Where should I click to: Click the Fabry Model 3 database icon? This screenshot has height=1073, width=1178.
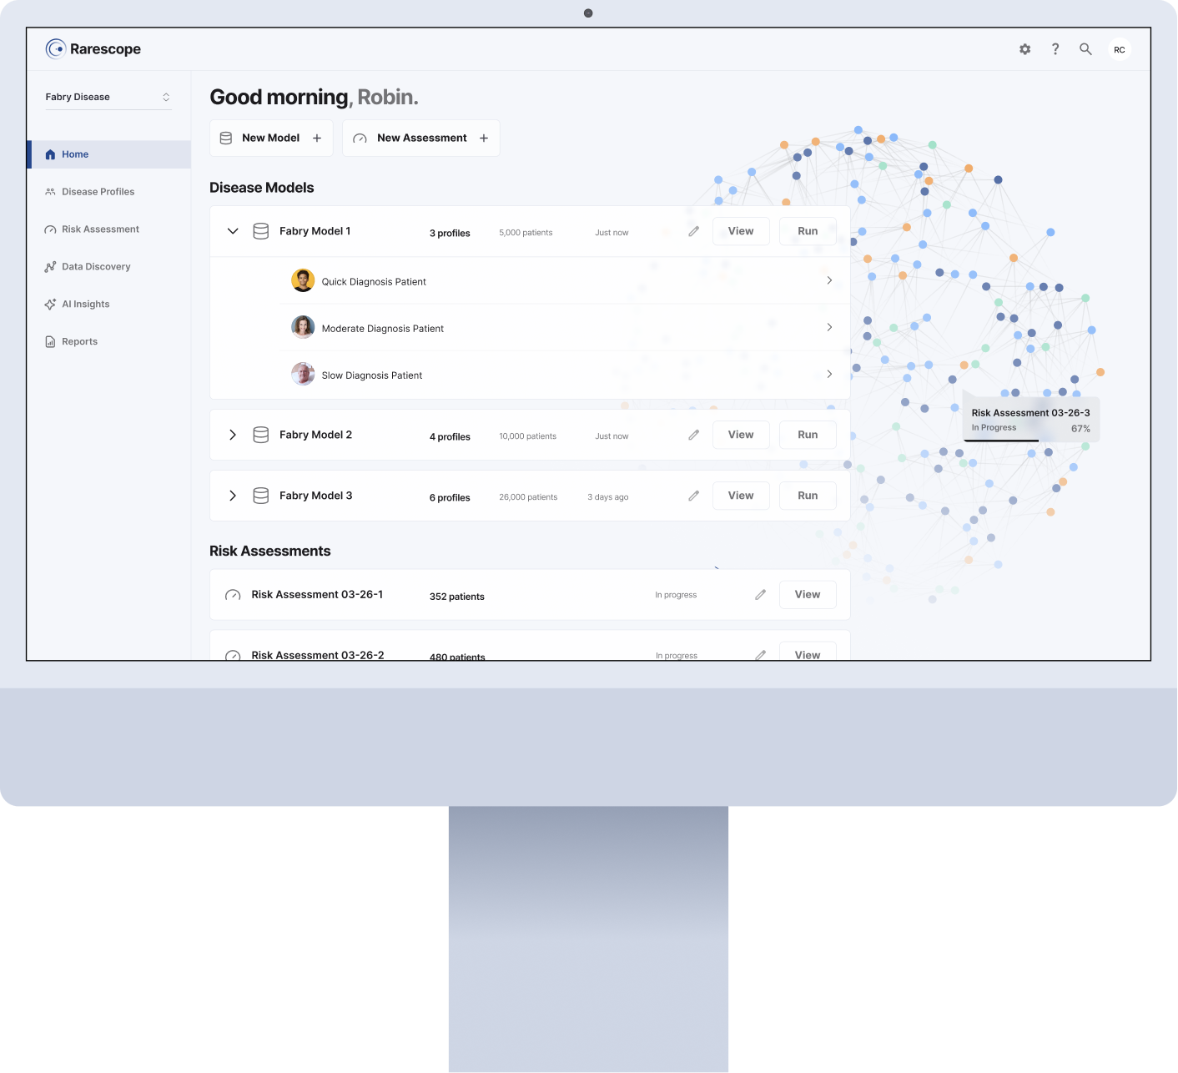[x=261, y=496]
